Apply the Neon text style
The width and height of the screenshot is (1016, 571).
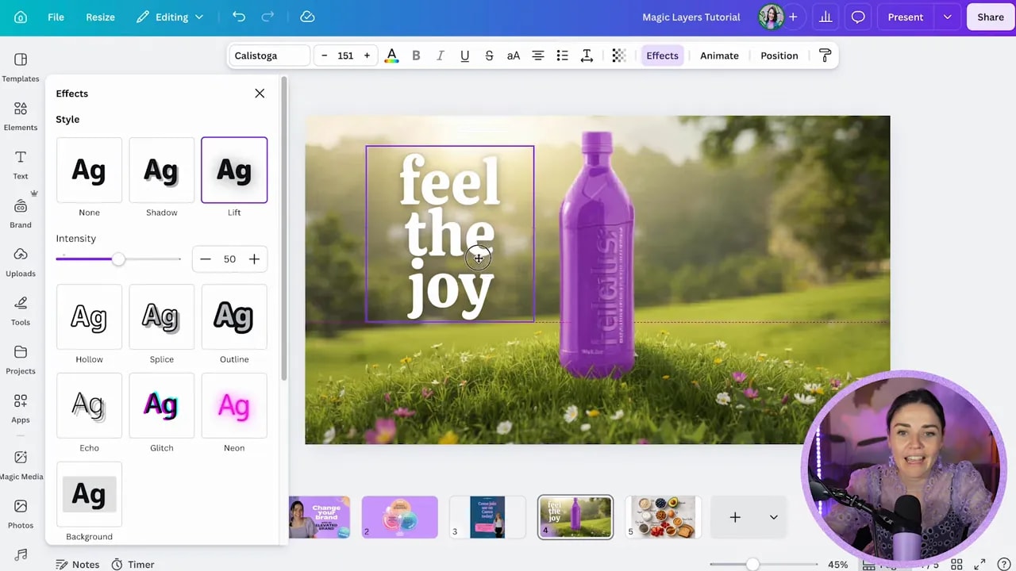coord(234,405)
